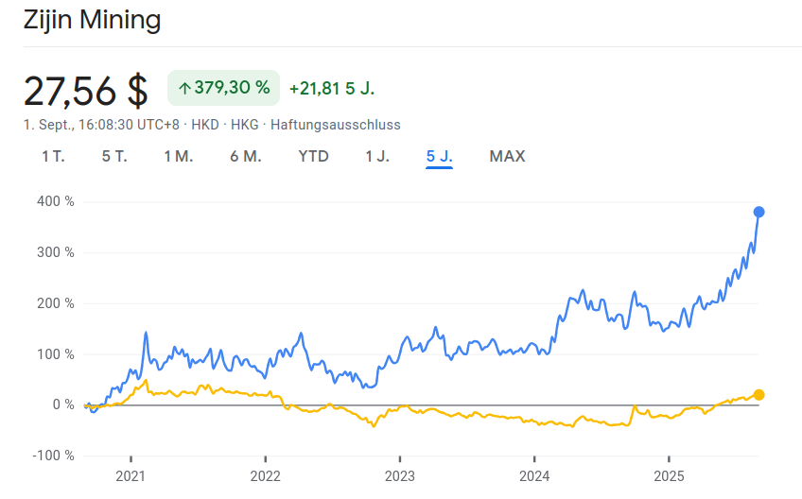Switch to the 1 J. tab
The width and height of the screenshot is (802, 499).
tap(377, 156)
